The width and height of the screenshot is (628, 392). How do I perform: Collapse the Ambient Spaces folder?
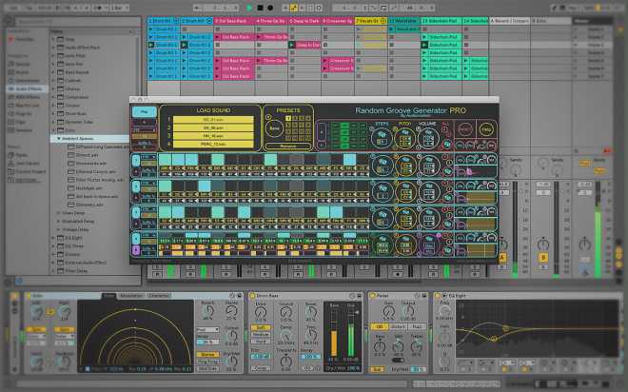58,139
